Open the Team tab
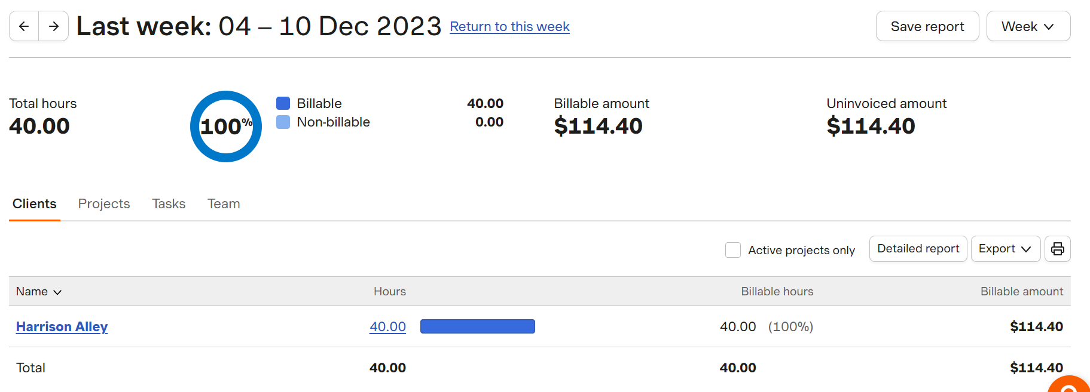This screenshot has width=1090, height=392. (x=224, y=204)
